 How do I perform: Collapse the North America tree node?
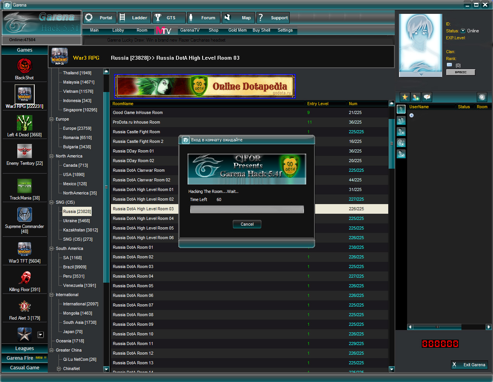[x=52, y=156]
